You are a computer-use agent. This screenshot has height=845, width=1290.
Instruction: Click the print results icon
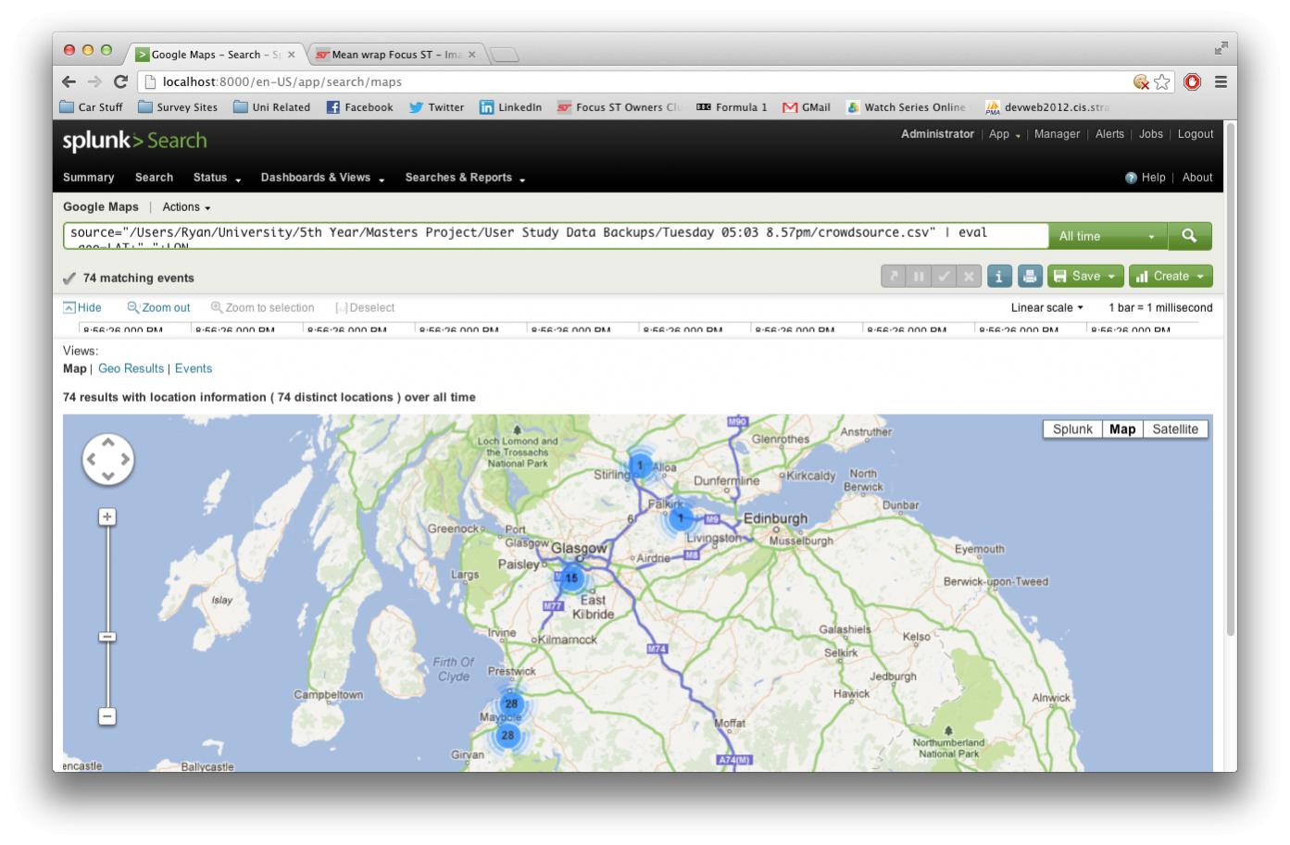pos(1029,276)
